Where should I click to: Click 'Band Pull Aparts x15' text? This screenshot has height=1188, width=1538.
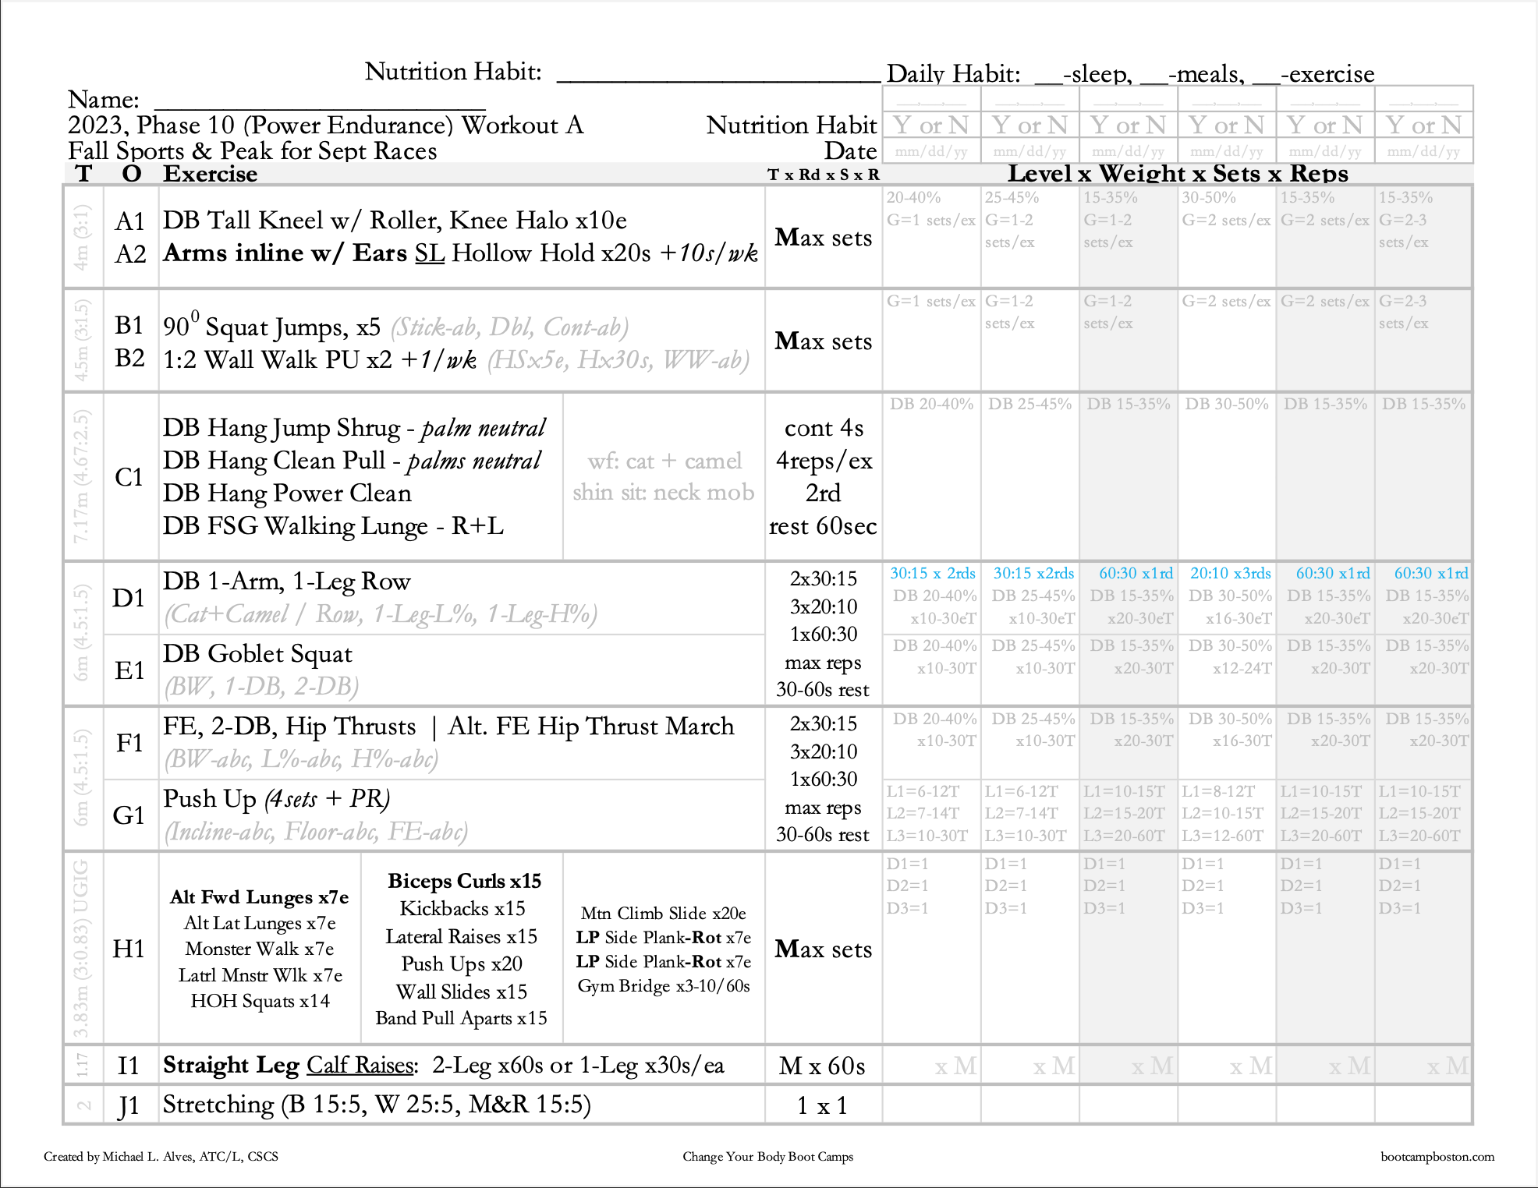click(461, 1019)
